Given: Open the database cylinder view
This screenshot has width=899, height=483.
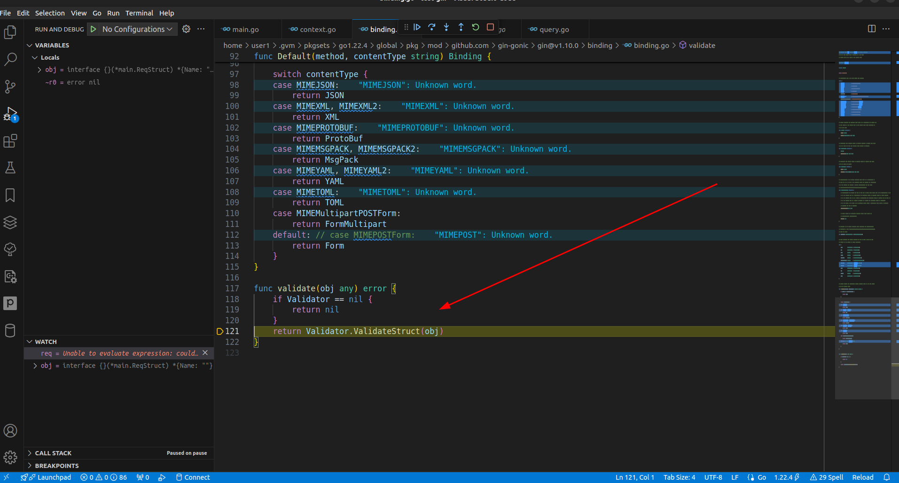Looking at the screenshot, I should coord(10,330).
